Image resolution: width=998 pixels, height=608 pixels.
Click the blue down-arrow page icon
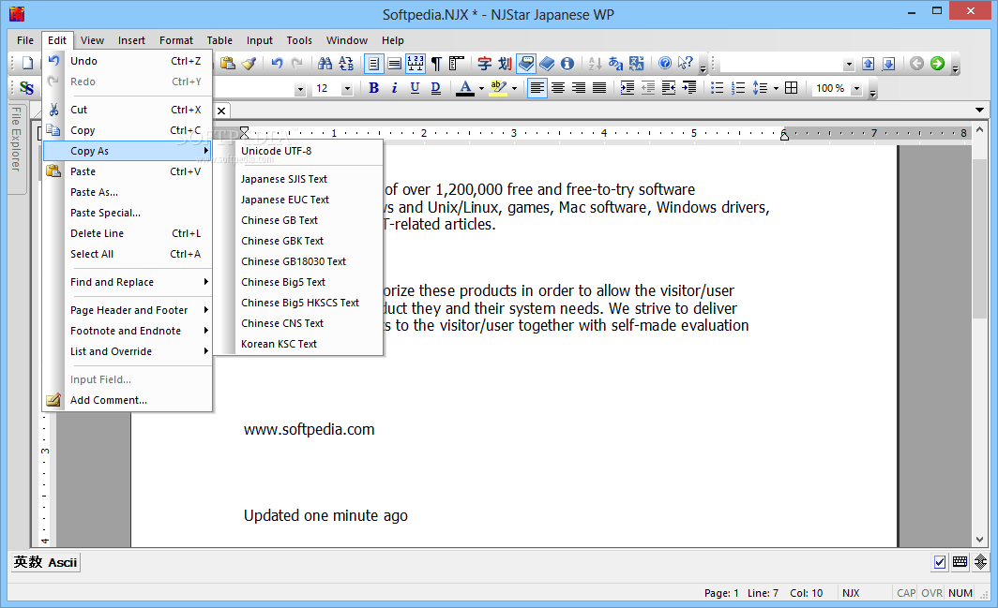(889, 63)
